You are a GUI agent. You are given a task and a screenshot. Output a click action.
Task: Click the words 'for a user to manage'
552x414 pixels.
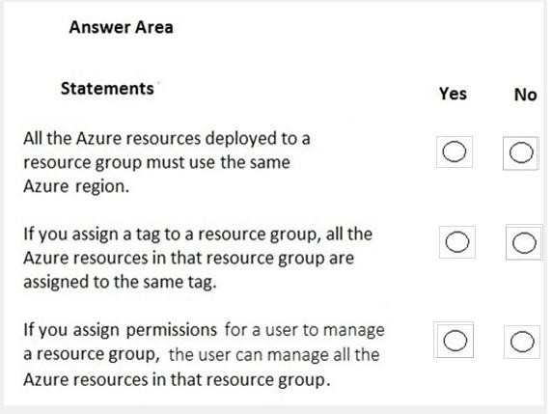(x=305, y=330)
